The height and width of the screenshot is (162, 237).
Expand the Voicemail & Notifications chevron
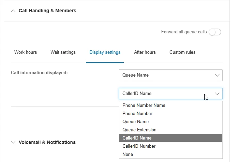[13, 142]
